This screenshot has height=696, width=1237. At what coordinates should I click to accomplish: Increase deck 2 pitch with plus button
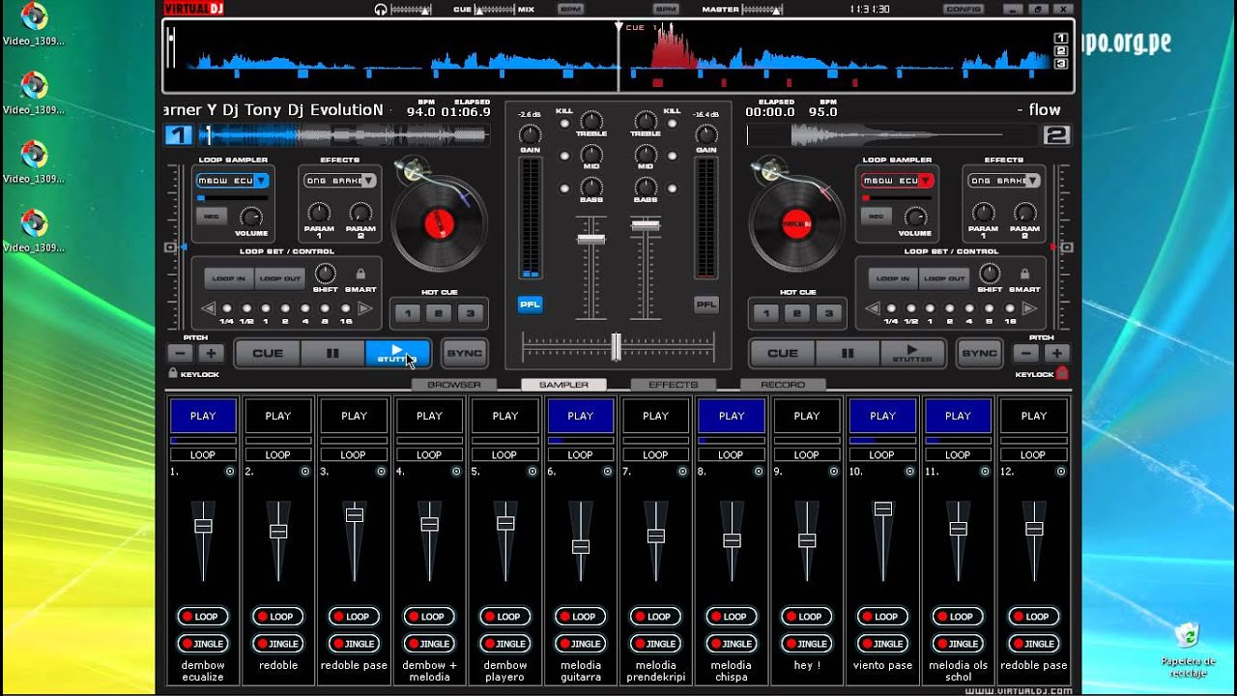click(x=1058, y=354)
